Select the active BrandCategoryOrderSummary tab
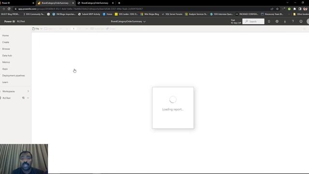The image size is (309, 174). pos(56,3)
